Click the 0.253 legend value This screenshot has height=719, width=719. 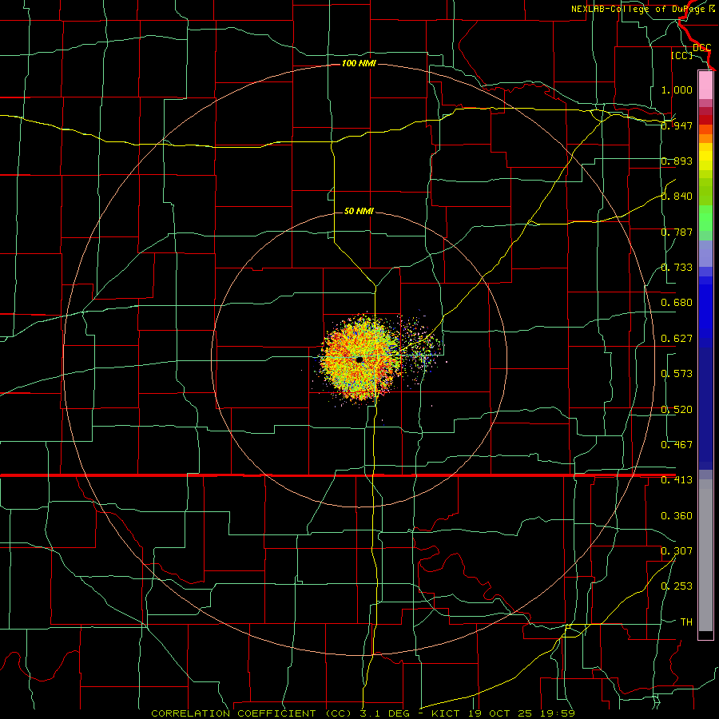(x=677, y=586)
